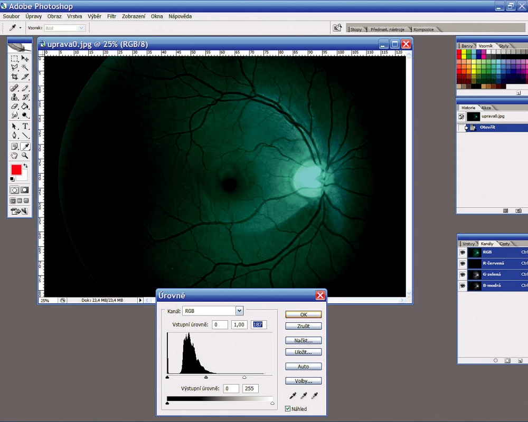Open the Soubor menu
The image size is (528, 422).
[11, 16]
